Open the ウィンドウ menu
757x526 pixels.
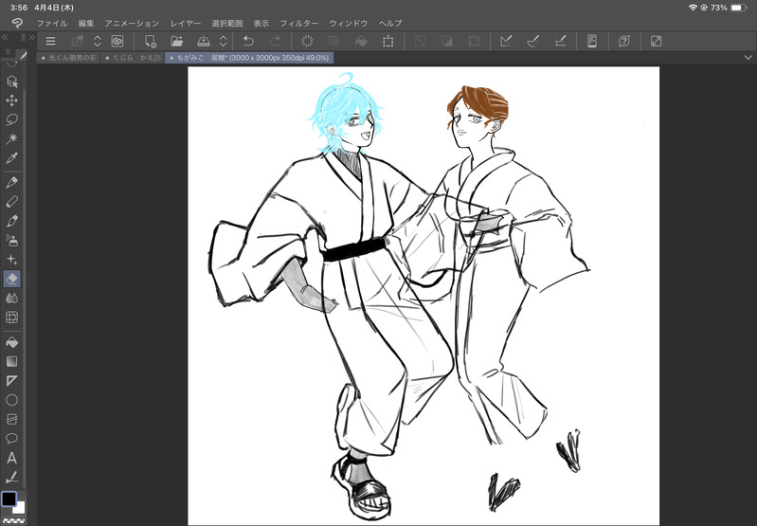pos(349,23)
